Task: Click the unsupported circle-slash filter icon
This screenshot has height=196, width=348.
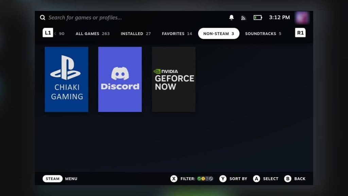Action: click(x=211, y=179)
